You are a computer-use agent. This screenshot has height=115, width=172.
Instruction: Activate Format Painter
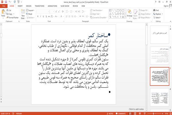pos(12,18)
